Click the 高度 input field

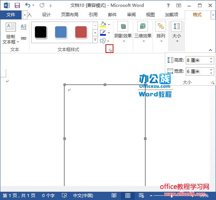tap(198, 60)
